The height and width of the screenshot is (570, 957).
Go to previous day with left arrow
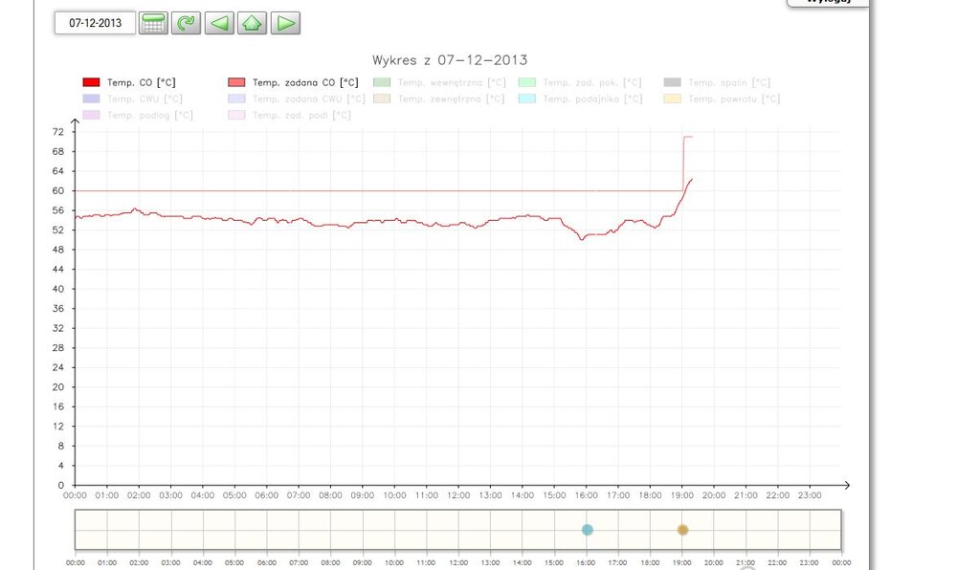220,23
